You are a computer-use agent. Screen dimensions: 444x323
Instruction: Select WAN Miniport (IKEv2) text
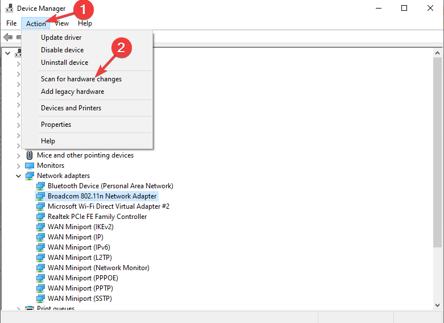point(81,227)
